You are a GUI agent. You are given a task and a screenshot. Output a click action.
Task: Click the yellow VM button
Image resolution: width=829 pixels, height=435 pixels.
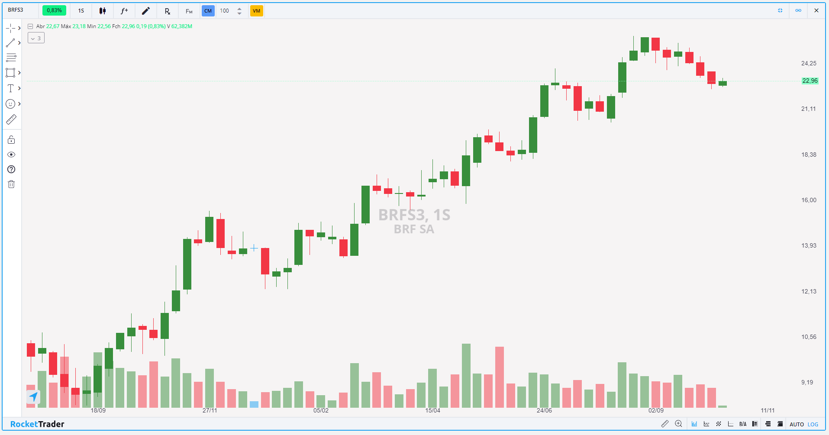256,11
